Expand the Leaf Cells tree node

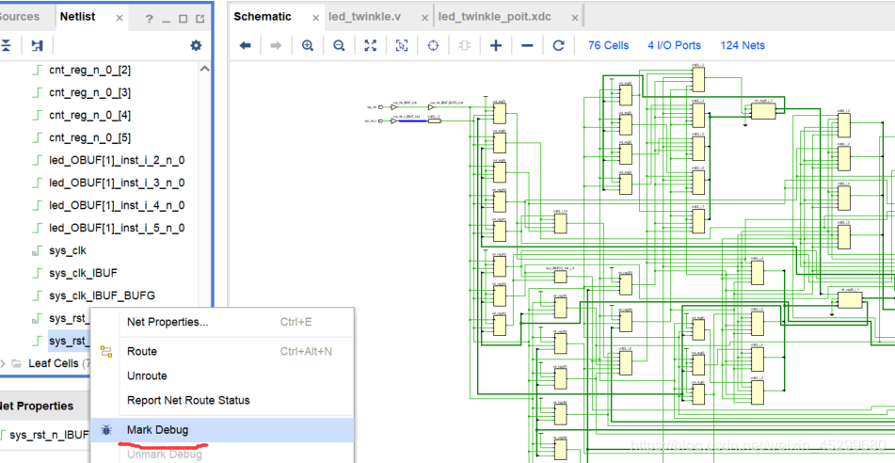coord(4,363)
